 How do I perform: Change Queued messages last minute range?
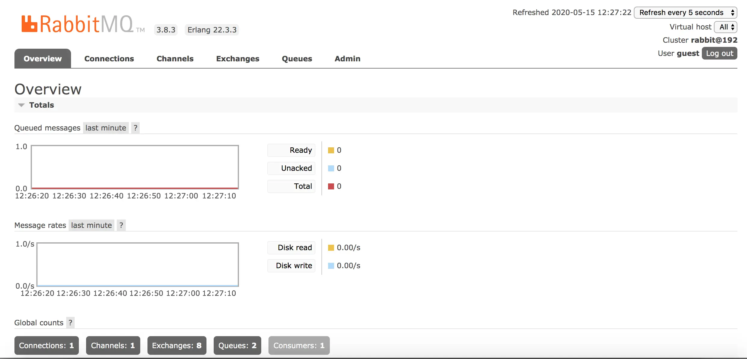[106, 128]
